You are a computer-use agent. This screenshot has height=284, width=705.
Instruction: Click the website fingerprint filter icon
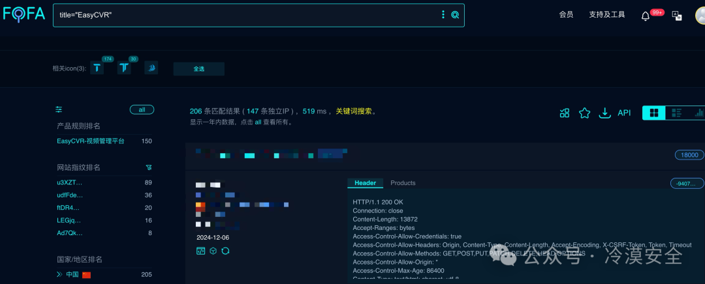click(149, 167)
